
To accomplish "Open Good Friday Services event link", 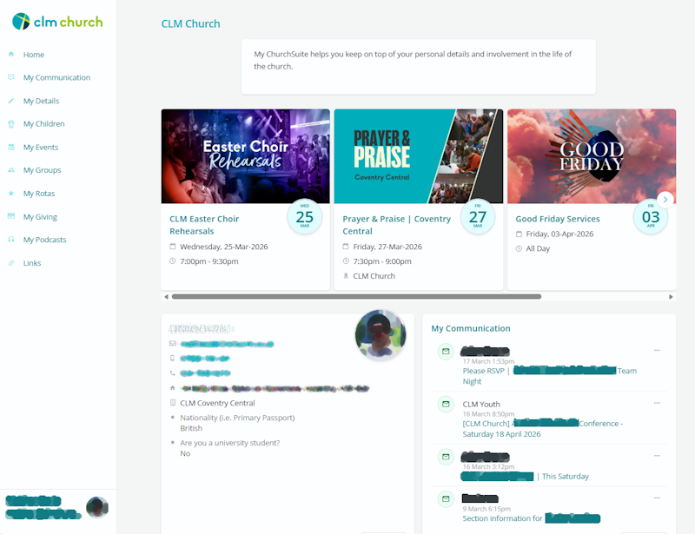I will [x=558, y=219].
